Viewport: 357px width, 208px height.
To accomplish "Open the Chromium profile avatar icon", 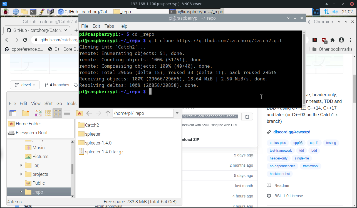I will [341, 40].
